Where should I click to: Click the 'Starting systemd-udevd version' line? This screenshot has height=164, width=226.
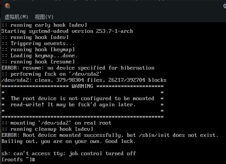pos(67,31)
